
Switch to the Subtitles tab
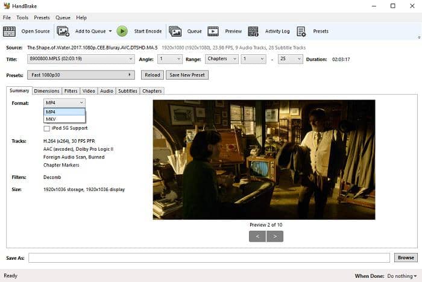coord(128,91)
